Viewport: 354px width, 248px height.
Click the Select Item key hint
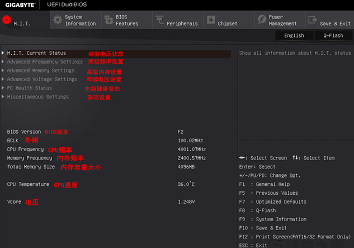pos(314,158)
